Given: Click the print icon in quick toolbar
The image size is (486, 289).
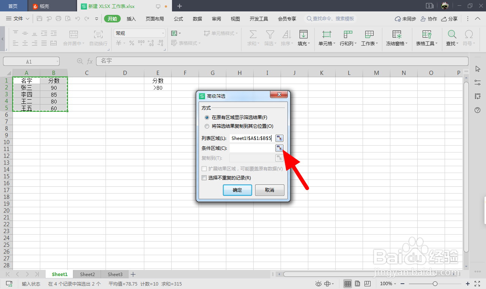Looking at the screenshot, I should coord(58,18).
